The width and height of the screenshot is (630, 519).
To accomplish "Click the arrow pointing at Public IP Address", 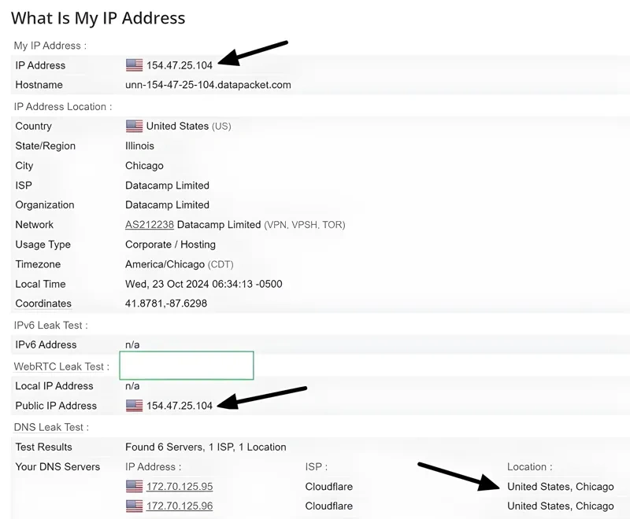I will tap(263, 396).
